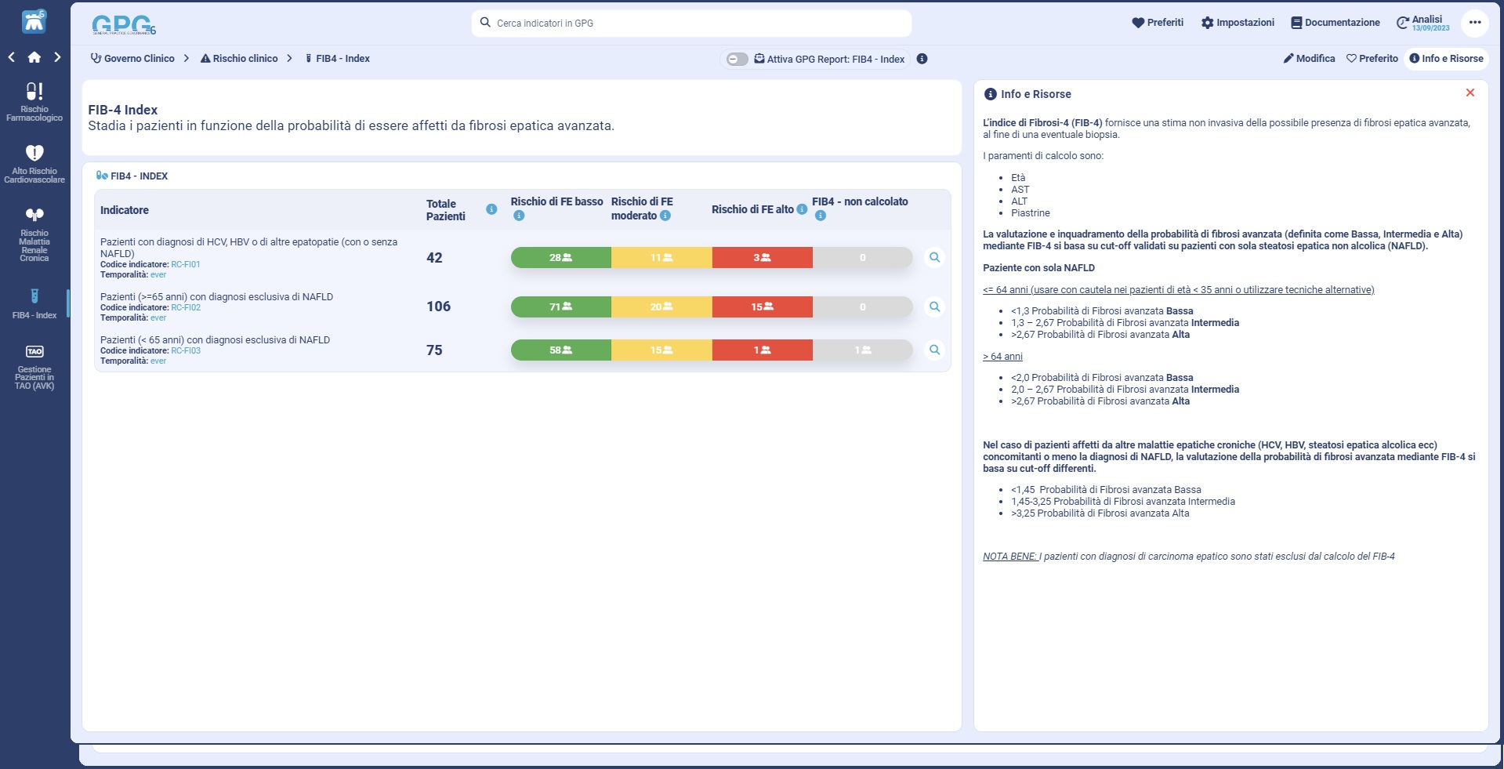This screenshot has height=769, width=1504.
Task: Click magnifier for HCV, HBV patients row
Action: 934,257
